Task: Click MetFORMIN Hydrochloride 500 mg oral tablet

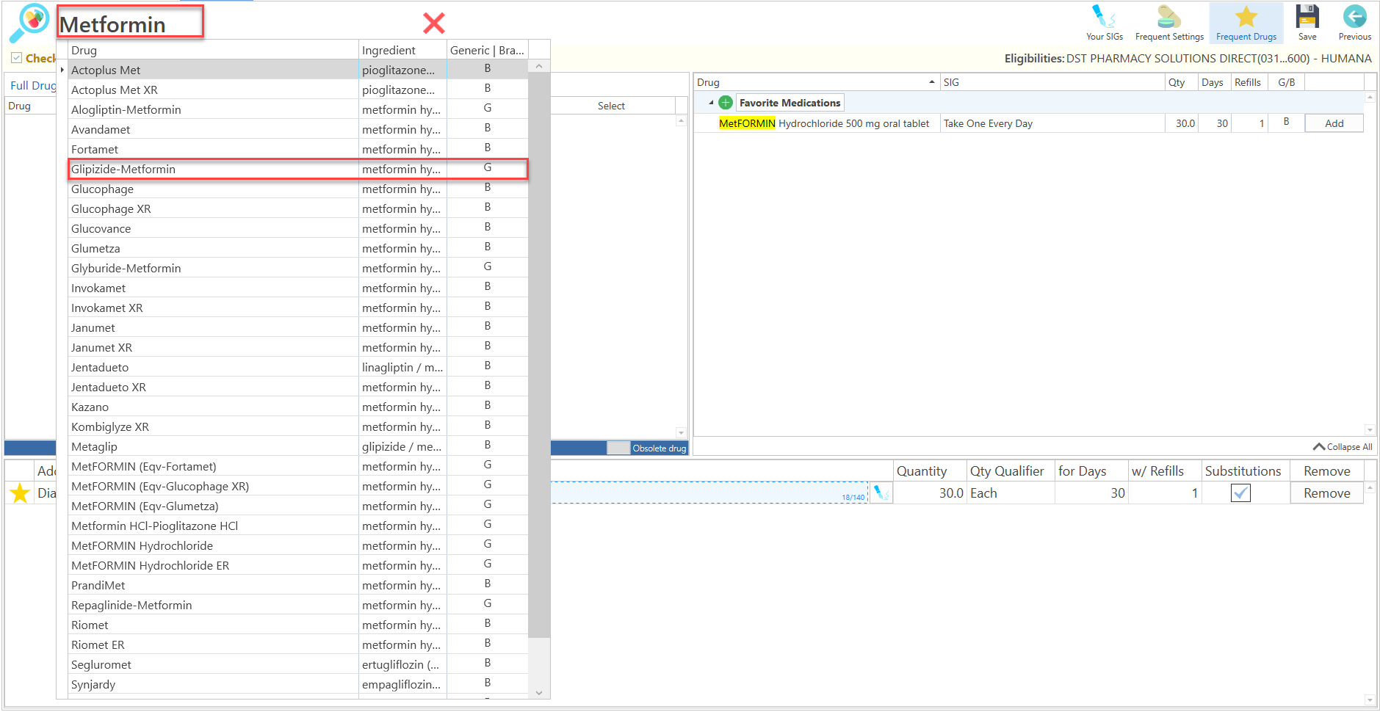Action: (824, 123)
